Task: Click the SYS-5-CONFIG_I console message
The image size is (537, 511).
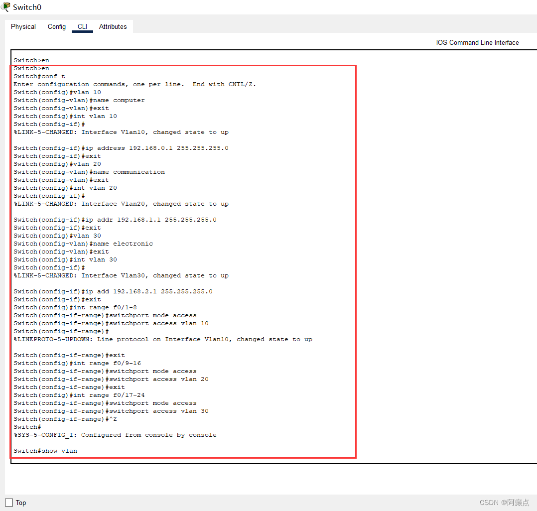Action: pos(115,435)
